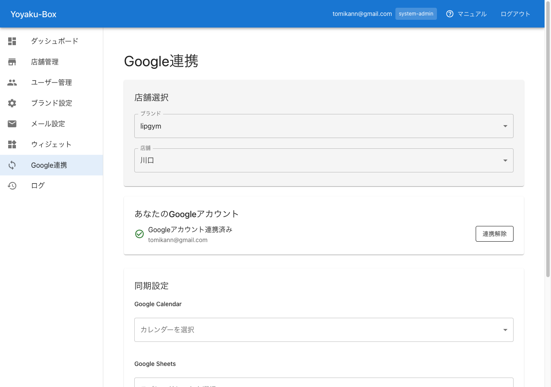Open ユーザー管理 via the people icon
Screen dimensions: 551x387
(x=12, y=82)
